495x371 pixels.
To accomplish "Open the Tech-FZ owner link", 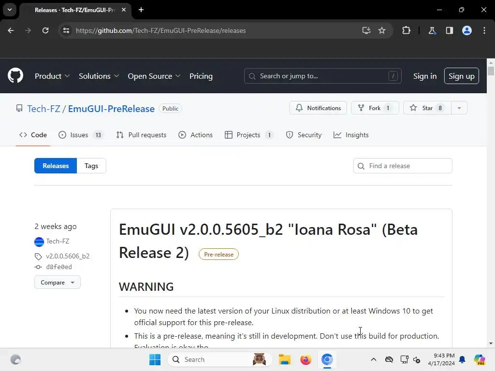I will click(44, 109).
